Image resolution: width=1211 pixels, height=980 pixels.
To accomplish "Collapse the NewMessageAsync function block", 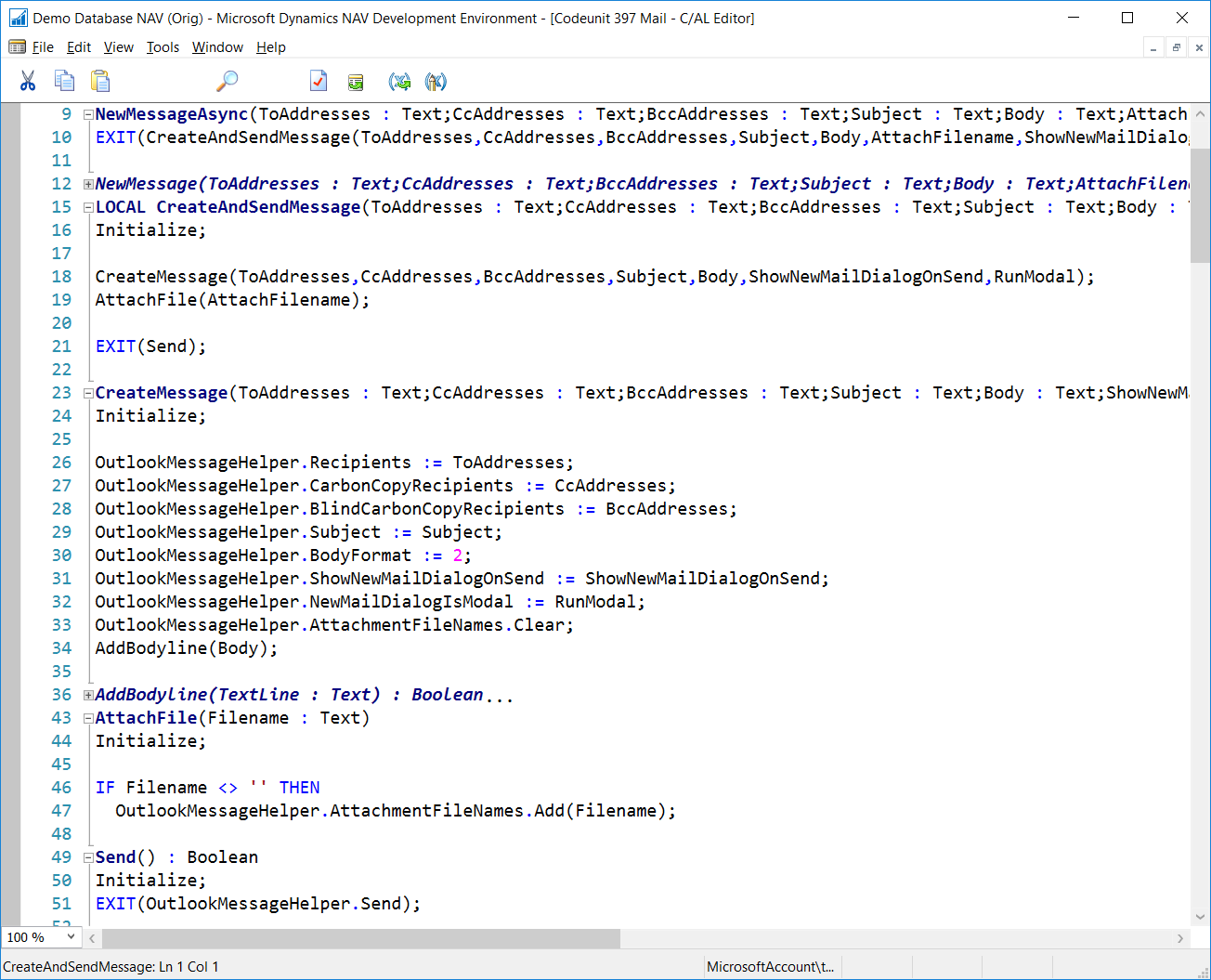I will coord(88,114).
